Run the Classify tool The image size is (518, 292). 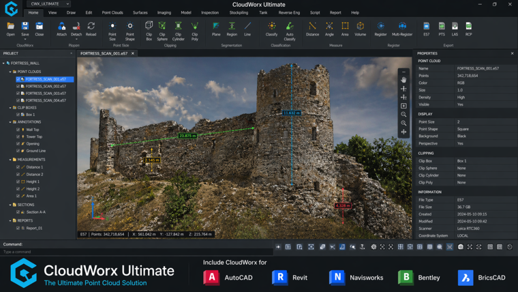pyautogui.click(x=271, y=26)
